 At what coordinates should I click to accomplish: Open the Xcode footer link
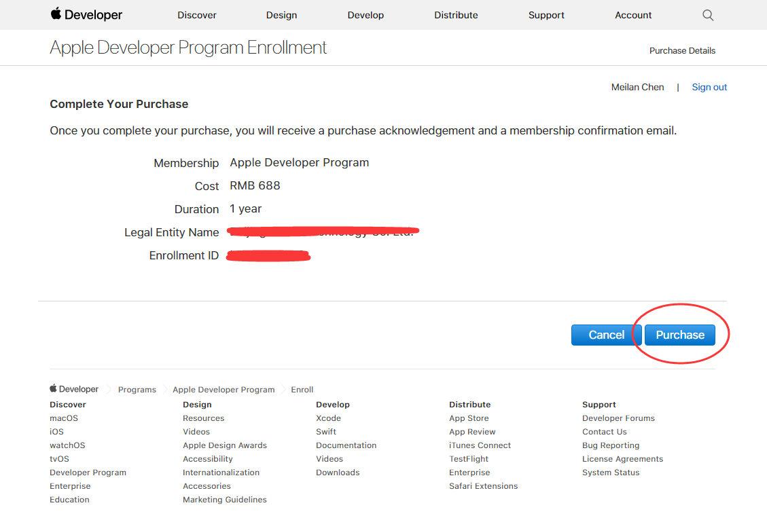coord(328,418)
